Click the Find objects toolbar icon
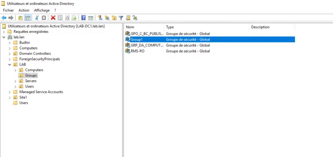333x157 pixels. point(128,18)
